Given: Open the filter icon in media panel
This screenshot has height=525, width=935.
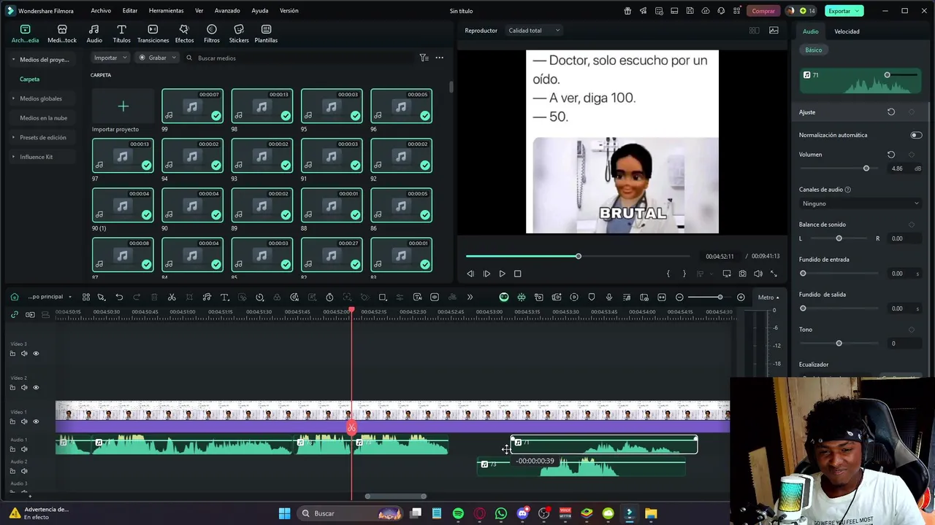Looking at the screenshot, I should pos(424,58).
